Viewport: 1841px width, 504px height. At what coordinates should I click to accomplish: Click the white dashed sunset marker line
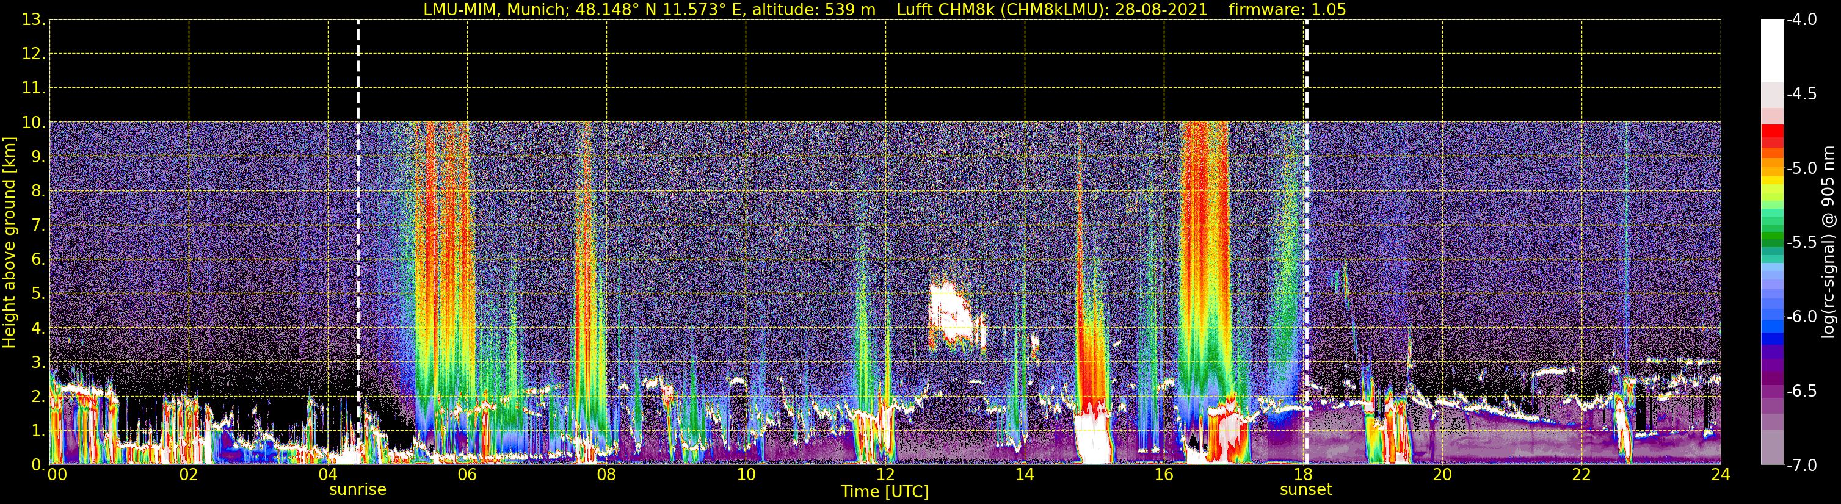point(1307,242)
